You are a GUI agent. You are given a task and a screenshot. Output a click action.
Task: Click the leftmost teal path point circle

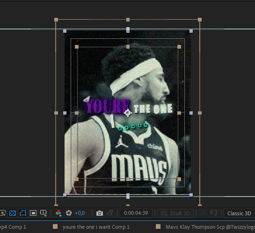click(x=120, y=129)
